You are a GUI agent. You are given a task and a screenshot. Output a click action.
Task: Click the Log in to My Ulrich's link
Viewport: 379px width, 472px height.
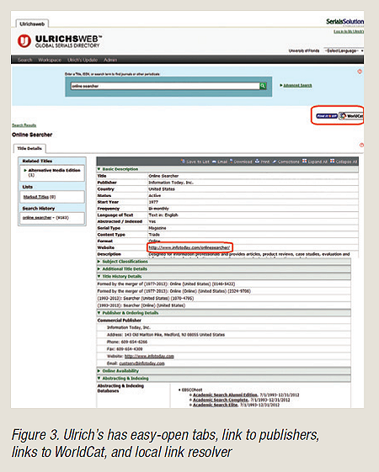tap(349, 32)
